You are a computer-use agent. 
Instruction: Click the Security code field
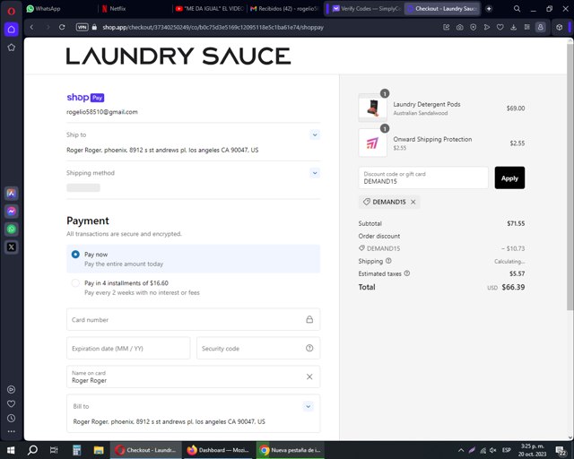pos(258,348)
